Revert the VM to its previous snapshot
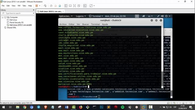 (x=55, y=6)
